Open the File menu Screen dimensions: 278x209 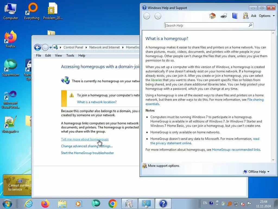(x=39, y=56)
